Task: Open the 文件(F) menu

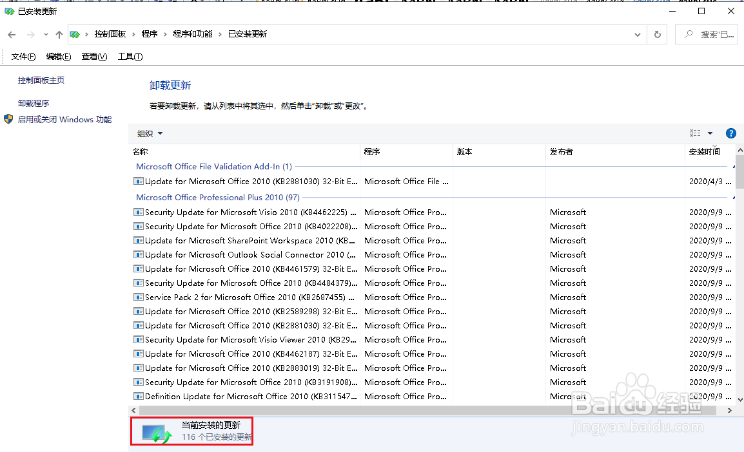Action: pyautogui.click(x=23, y=57)
